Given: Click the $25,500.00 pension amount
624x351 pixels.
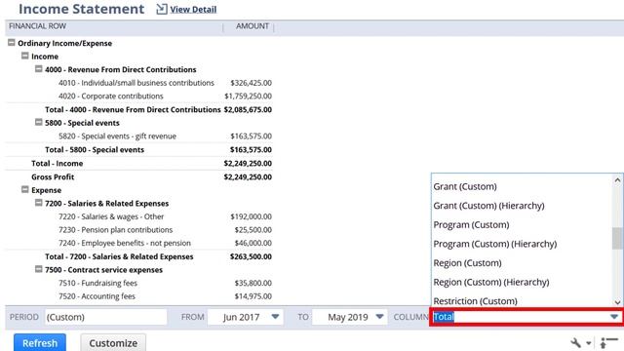Looking at the screenshot, I should (x=253, y=230).
